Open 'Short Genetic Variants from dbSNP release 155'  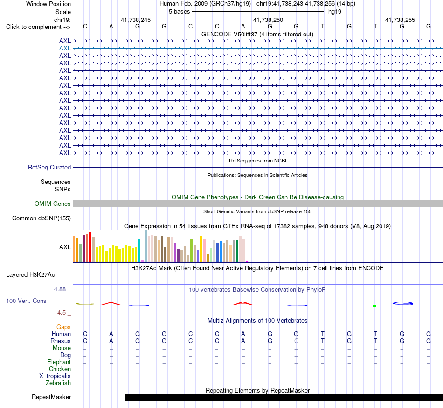point(257,211)
